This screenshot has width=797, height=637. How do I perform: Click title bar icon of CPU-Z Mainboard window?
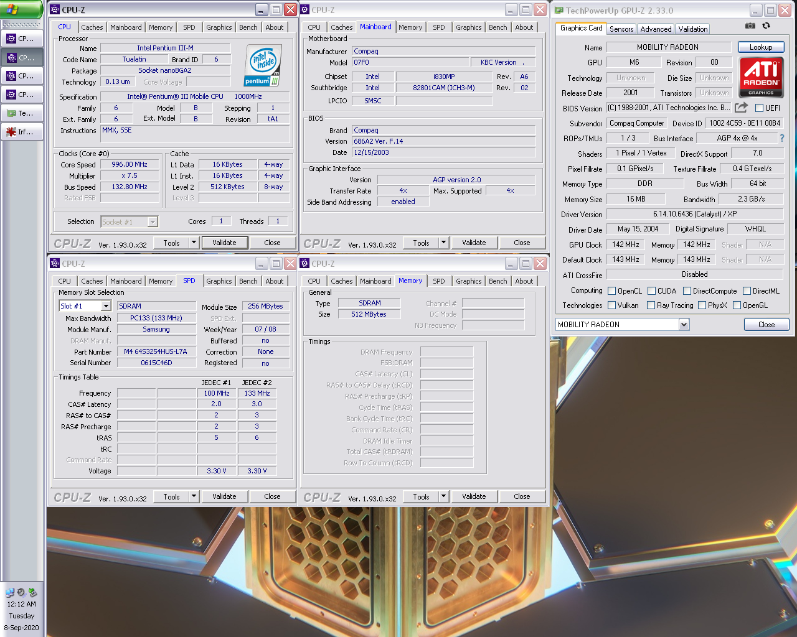tap(305, 10)
